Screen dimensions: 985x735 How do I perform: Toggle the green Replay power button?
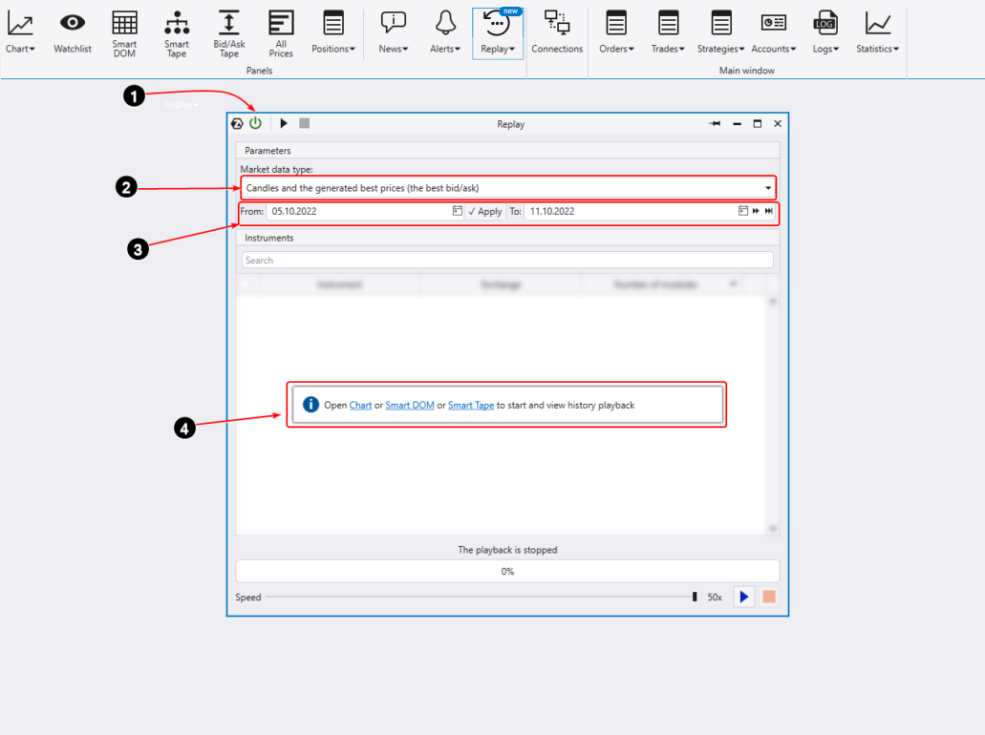(255, 123)
